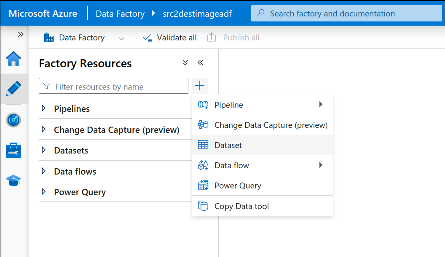
Task: Click the Data Factory factory icon
Action: (x=49, y=37)
